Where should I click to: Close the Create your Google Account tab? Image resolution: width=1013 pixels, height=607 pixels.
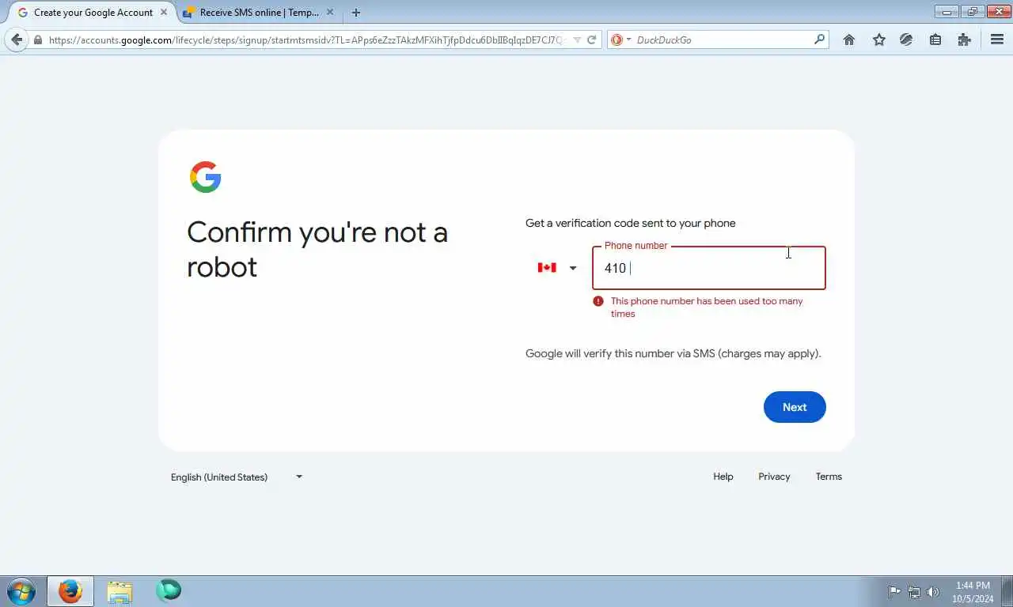(164, 13)
